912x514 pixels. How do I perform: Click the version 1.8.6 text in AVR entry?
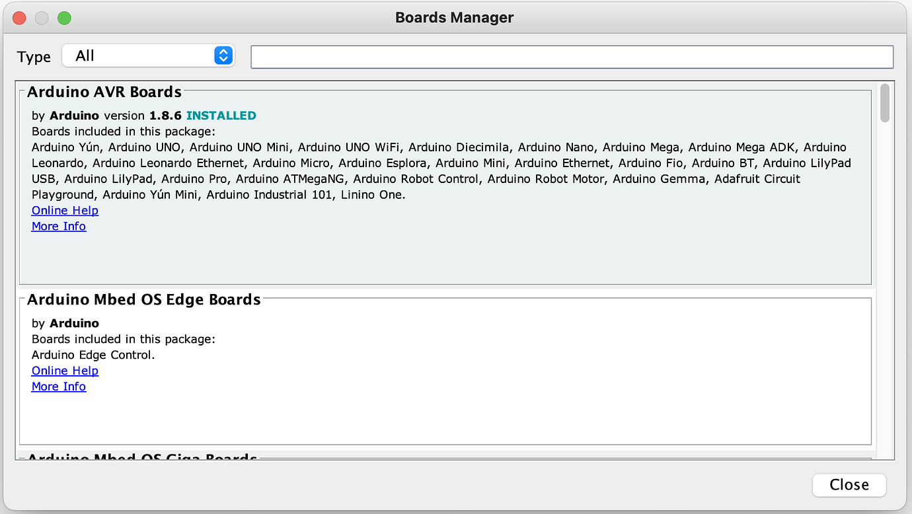pos(142,116)
